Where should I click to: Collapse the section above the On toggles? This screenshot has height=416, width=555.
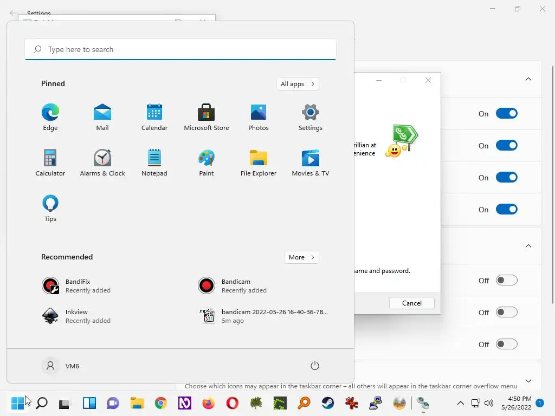[528, 79]
